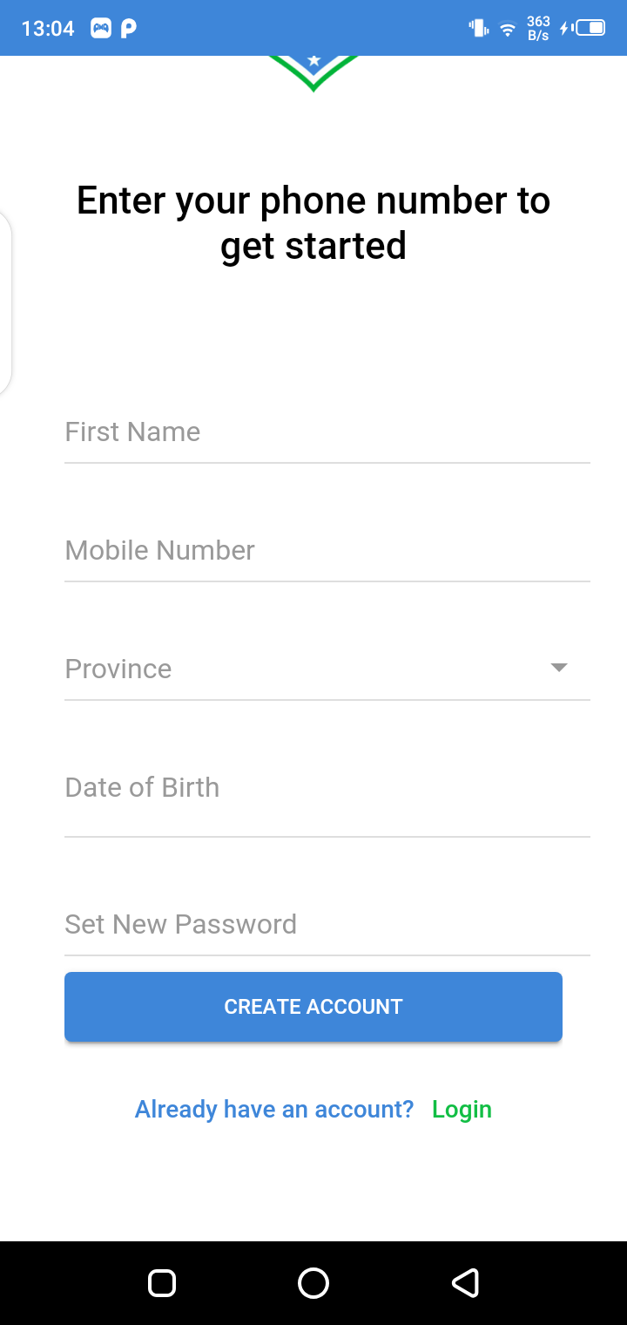Tap the 'Already have an account?' text
This screenshot has height=1325, width=627.
[x=274, y=1110]
